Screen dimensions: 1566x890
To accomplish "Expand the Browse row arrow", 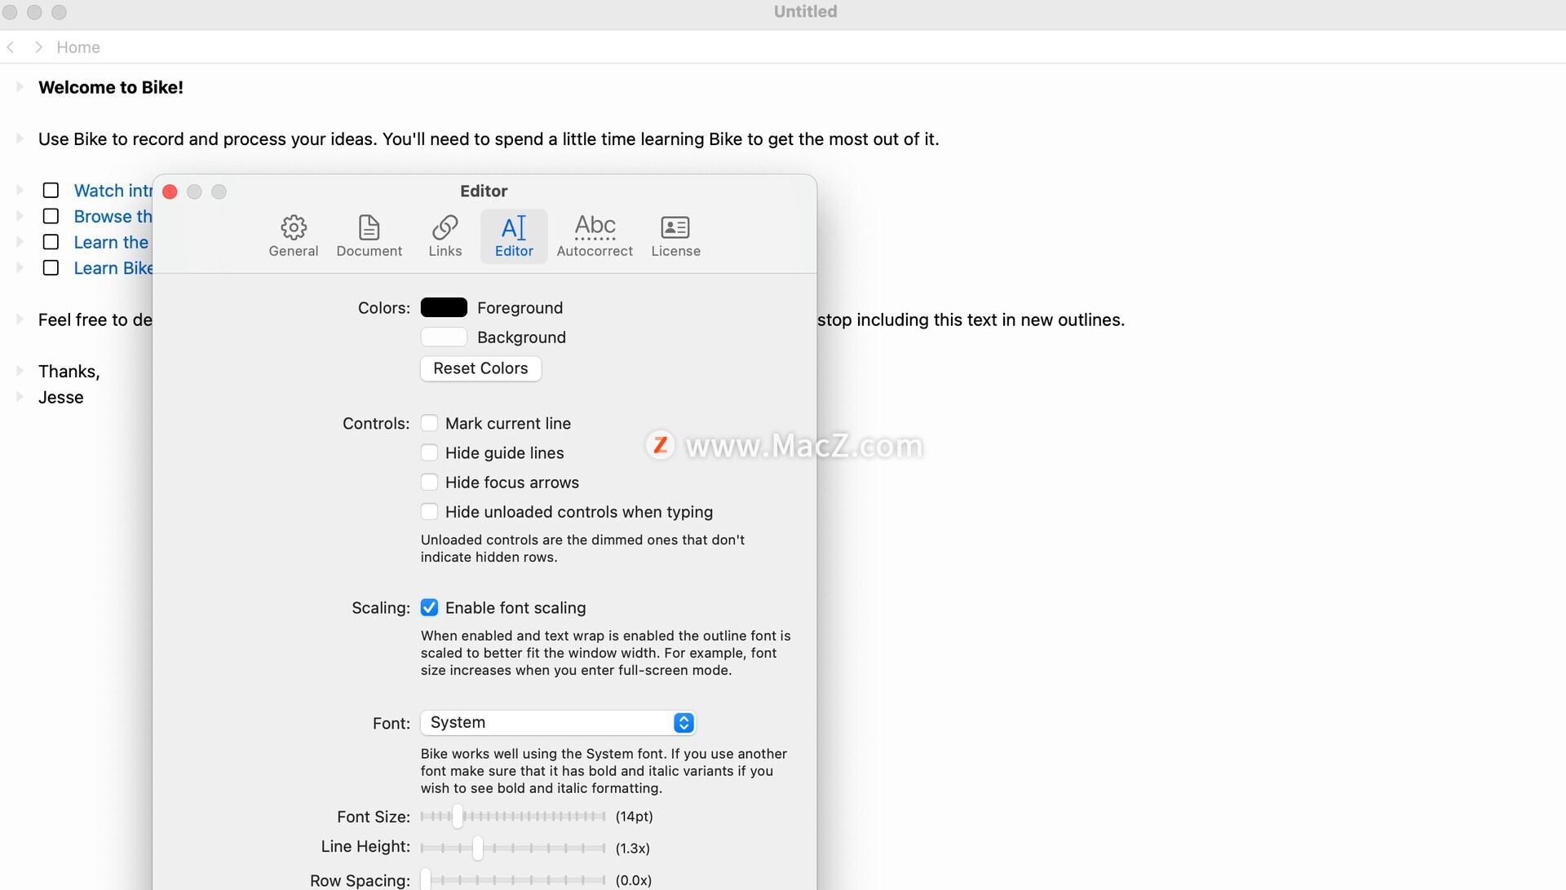I will point(20,216).
